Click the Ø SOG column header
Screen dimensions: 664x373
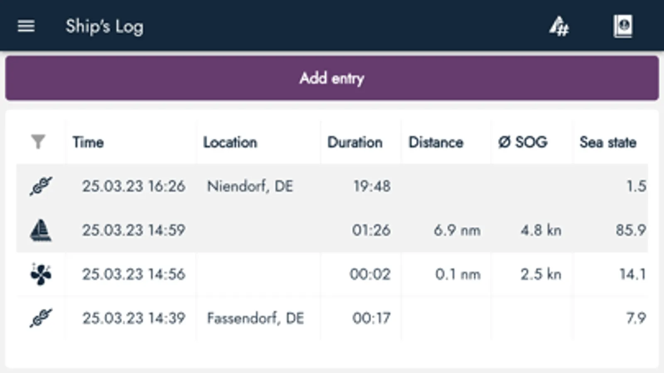tap(523, 142)
